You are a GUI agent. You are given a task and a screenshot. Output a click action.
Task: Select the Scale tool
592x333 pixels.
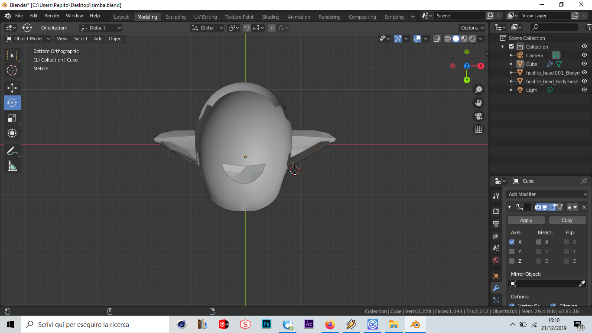click(x=12, y=118)
